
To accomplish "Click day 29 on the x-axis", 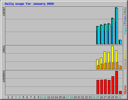I will click(x=112, y=97).
